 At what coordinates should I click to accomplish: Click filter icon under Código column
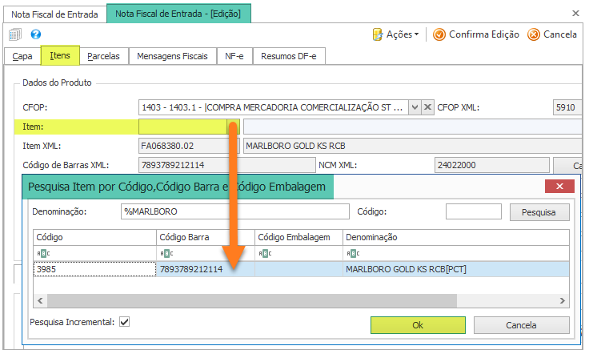[41, 253]
